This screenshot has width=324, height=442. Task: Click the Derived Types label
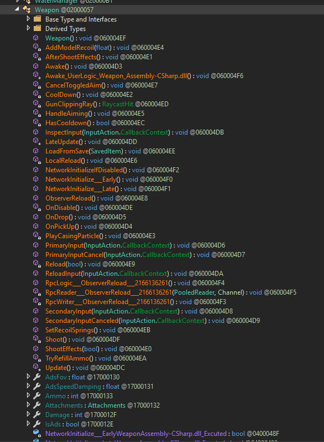click(66, 29)
